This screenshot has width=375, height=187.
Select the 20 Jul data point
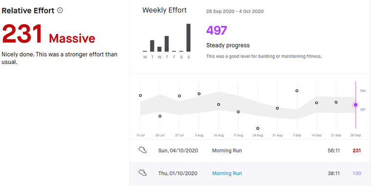[x=160, y=116]
